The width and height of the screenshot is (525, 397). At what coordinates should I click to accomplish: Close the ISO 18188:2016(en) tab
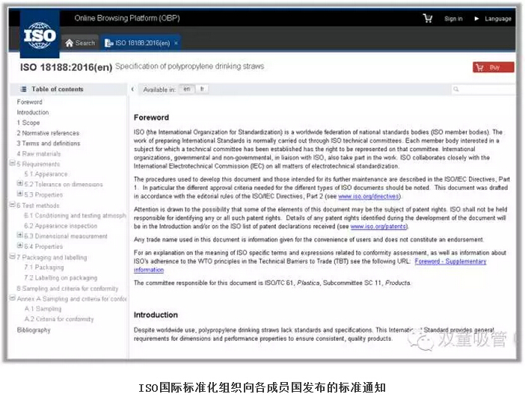click(x=176, y=43)
